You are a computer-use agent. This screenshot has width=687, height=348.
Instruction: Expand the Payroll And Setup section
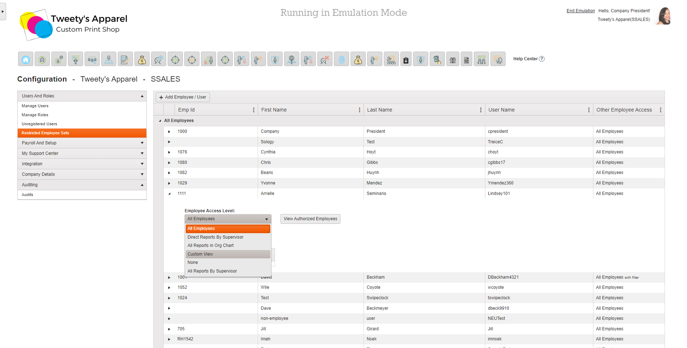pos(142,143)
